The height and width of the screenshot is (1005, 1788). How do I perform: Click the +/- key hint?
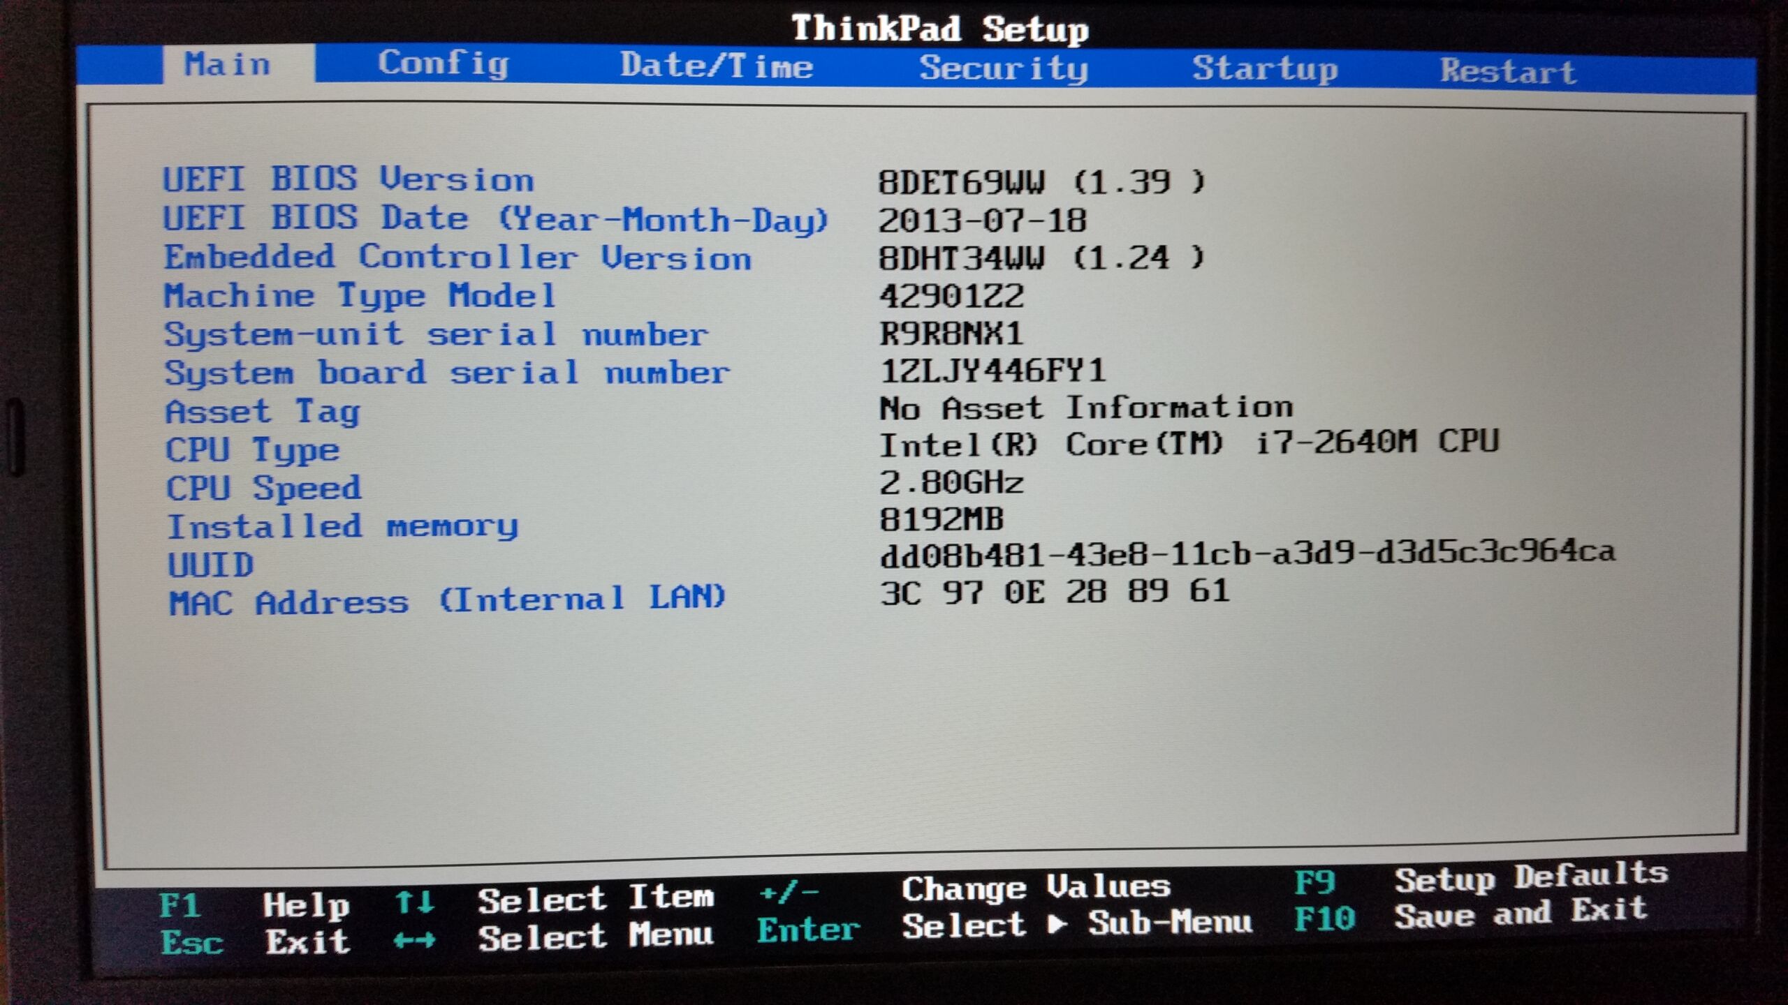[789, 892]
